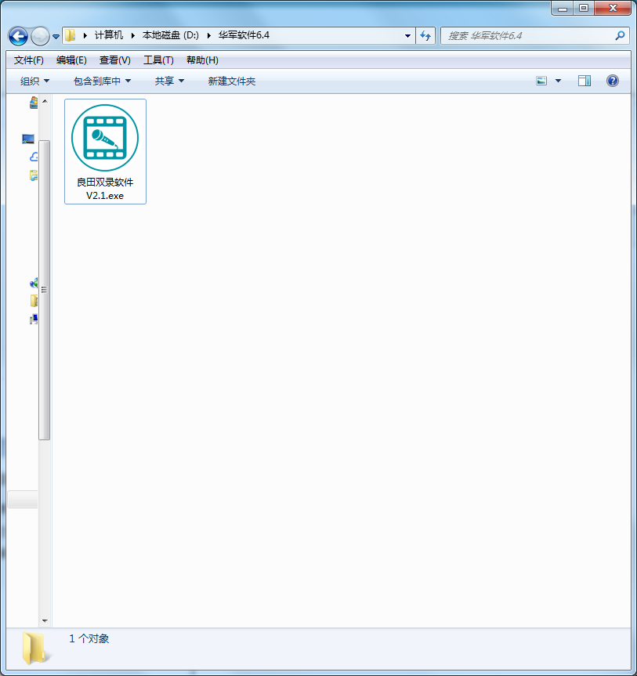The height and width of the screenshot is (676, 637).
Task: Click the search magnifier icon
Action: 620,35
